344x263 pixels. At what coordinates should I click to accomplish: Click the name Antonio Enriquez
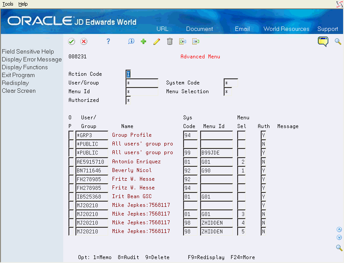click(x=136, y=162)
